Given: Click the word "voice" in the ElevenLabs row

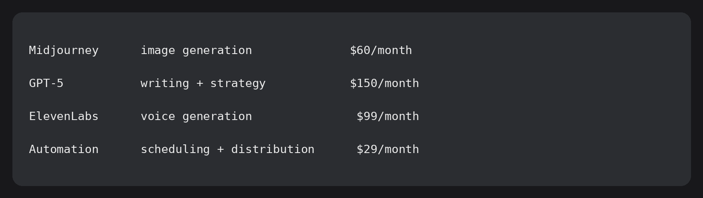Looking at the screenshot, I should (x=158, y=117).
